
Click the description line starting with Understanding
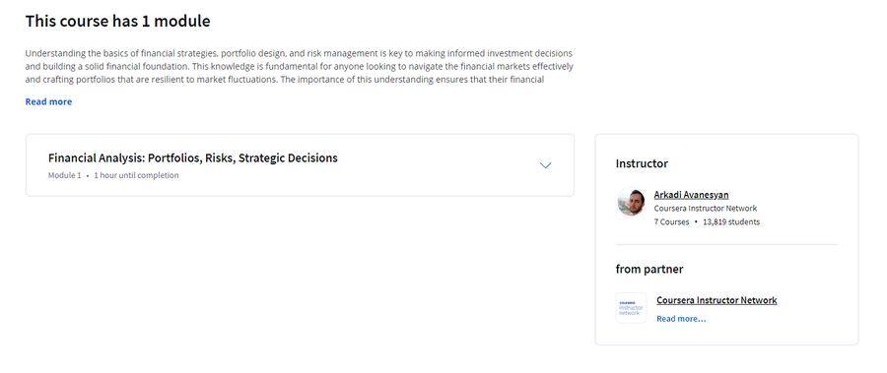coord(299,54)
